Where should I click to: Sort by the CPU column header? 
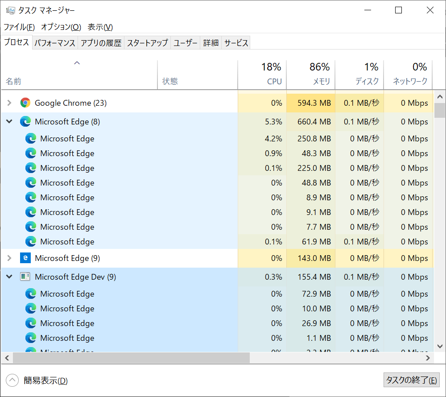pos(262,75)
